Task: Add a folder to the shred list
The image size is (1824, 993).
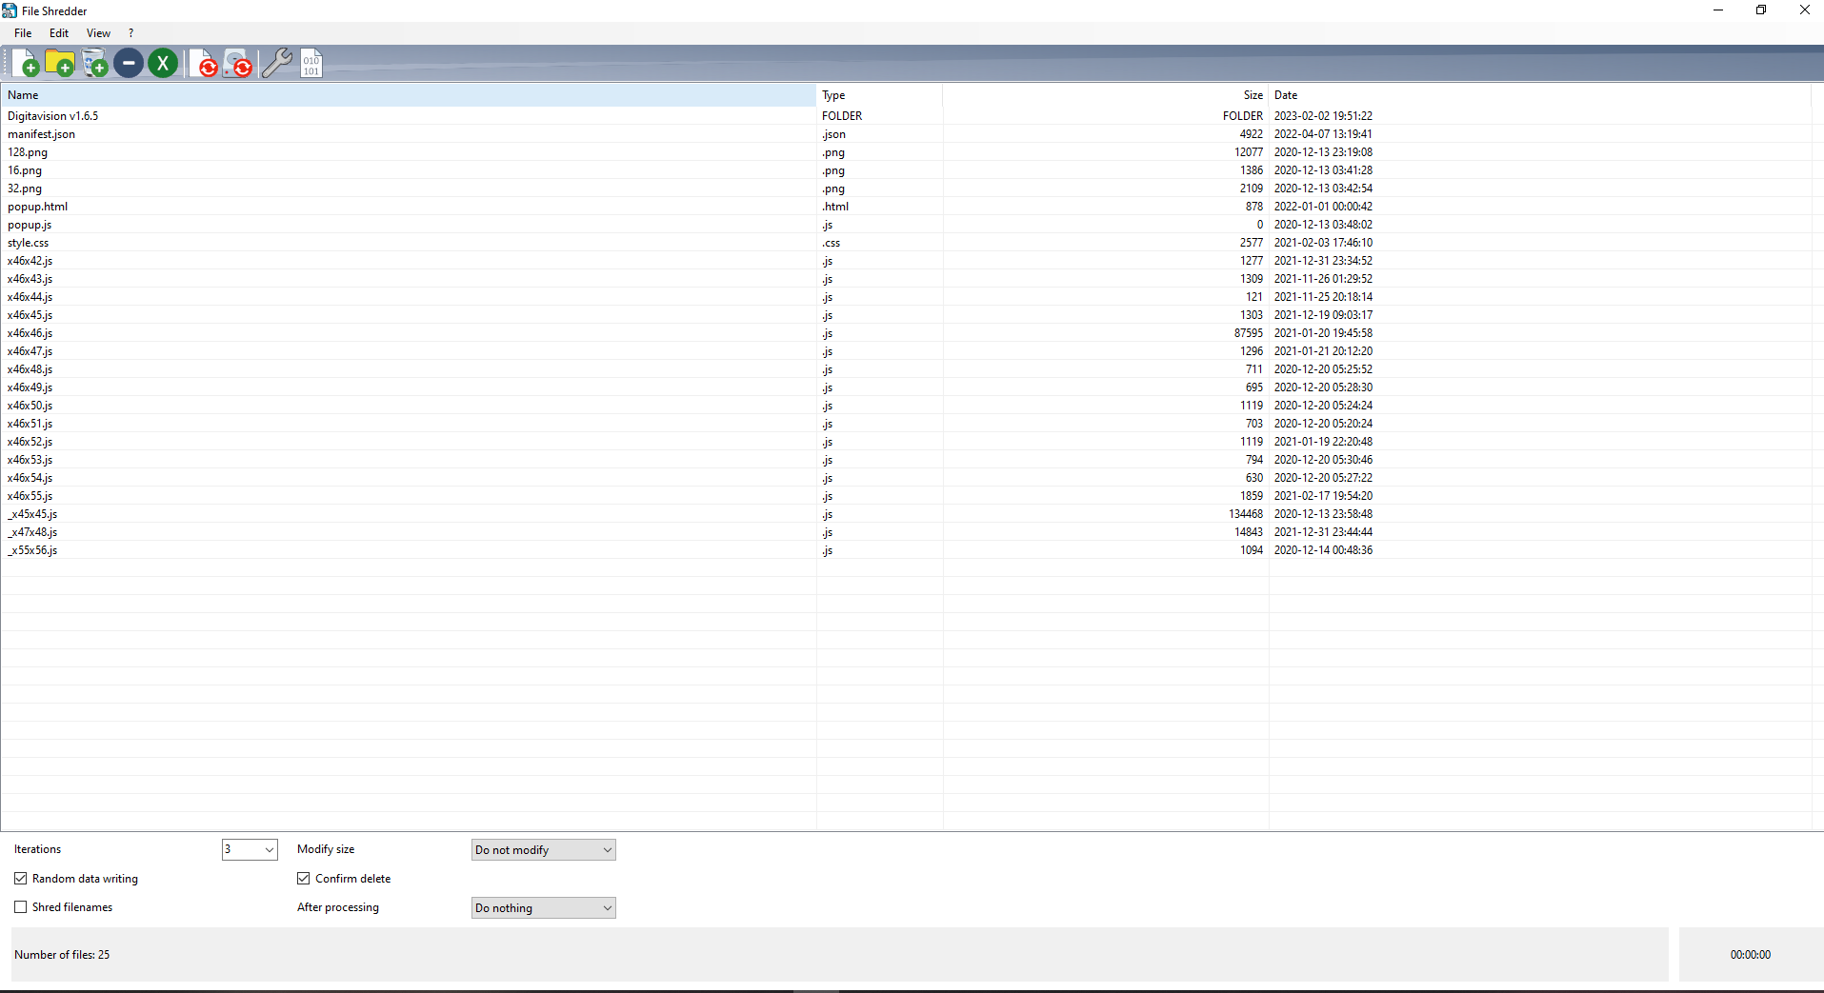Action: pyautogui.click(x=60, y=63)
